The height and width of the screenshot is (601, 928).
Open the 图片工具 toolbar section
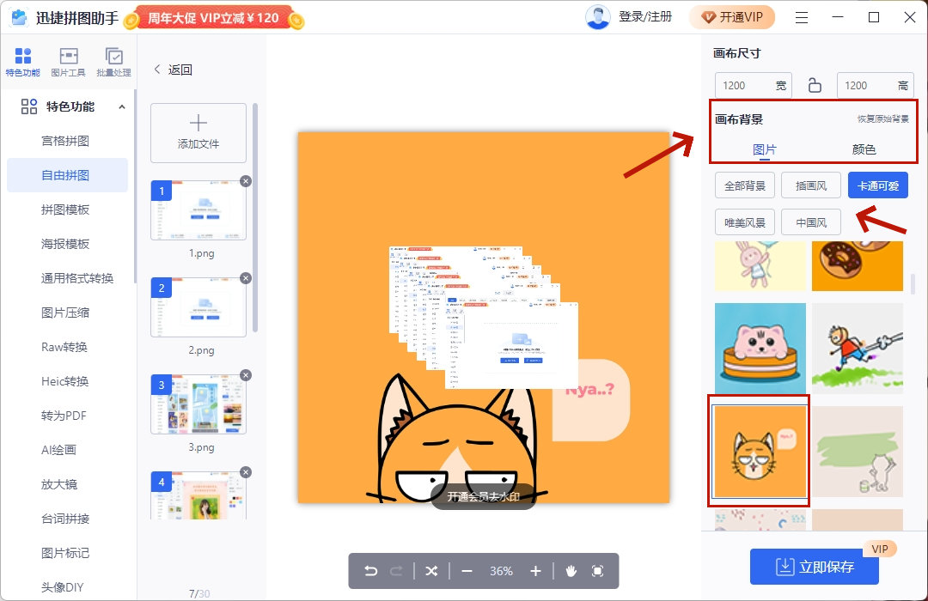68,62
